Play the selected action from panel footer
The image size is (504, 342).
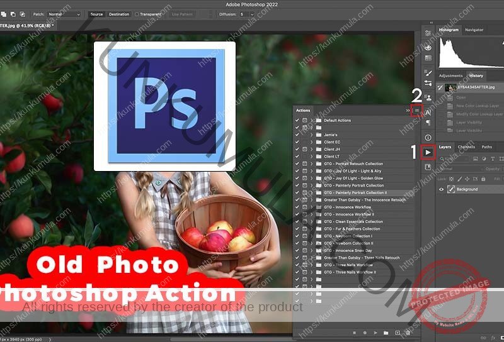(x=375, y=333)
